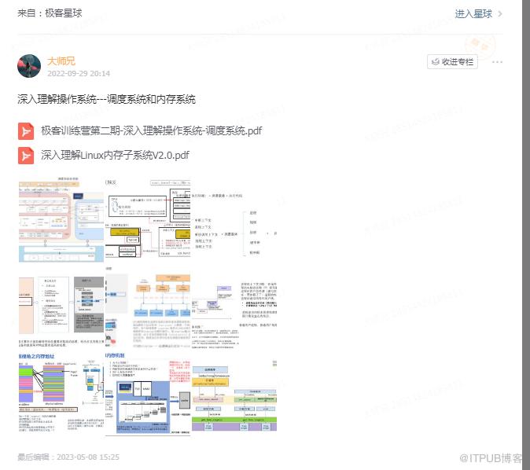Open the first thumbnail with pink scheduler diagram

[x=61, y=219]
